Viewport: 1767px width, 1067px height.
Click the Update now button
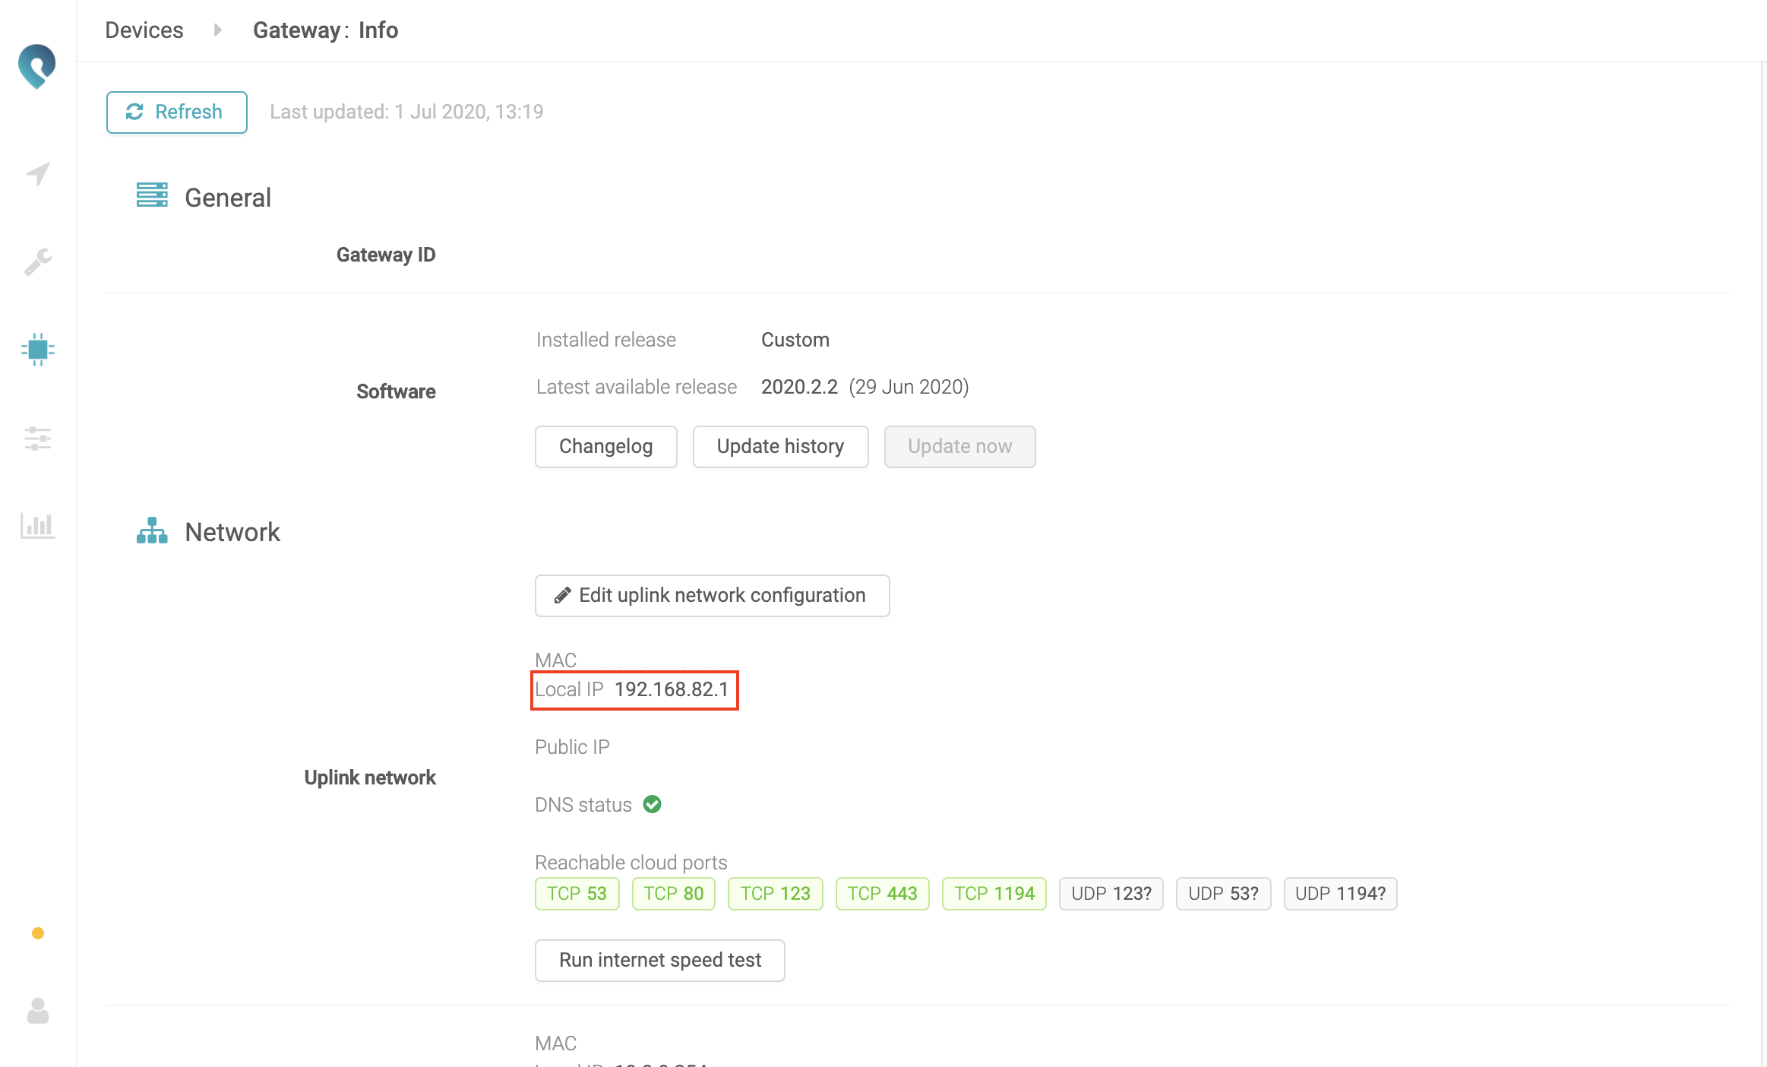[959, 447]
